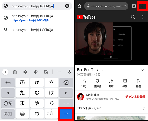The width and height of the screenshot is (148, 121).
Task: Tap the undo arrow key on keyboard
Action: [x=8, y=82]
